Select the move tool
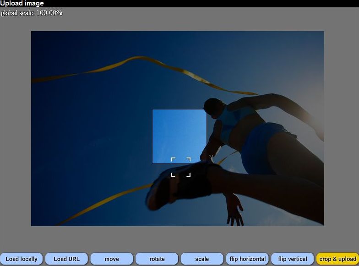 coord(112,259)
